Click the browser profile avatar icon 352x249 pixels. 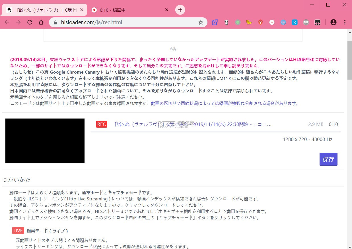coord(334,22)
